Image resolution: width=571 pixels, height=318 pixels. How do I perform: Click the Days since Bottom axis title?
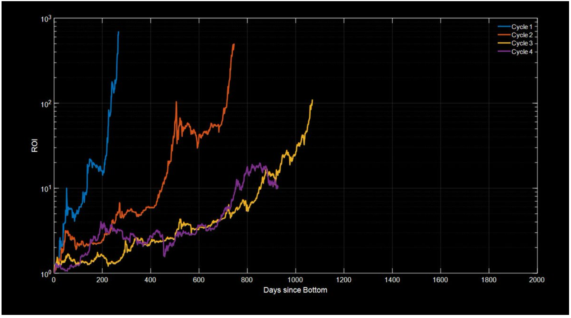click(x=295, y=290)
